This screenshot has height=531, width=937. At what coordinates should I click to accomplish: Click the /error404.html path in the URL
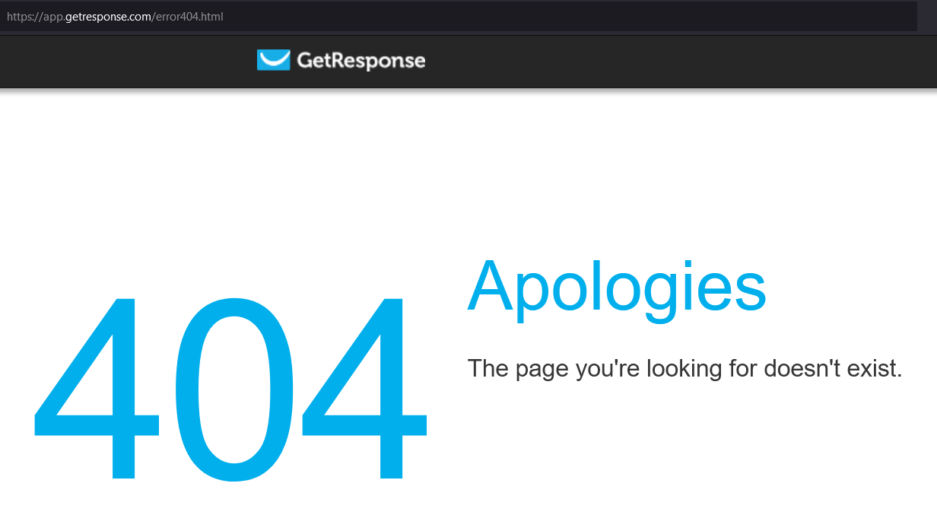tap(188, 16)
